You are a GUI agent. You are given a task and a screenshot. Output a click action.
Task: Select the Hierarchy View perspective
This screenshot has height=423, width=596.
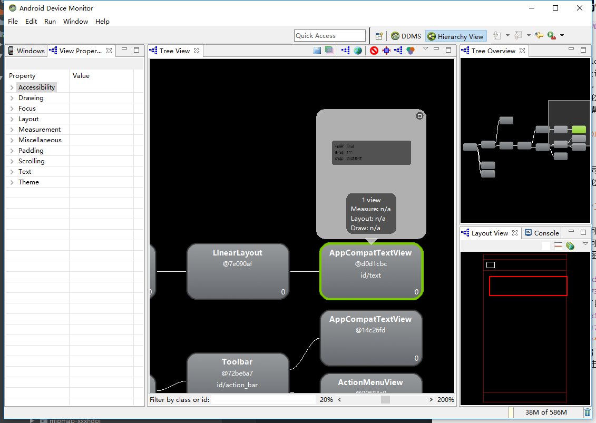point(456,36)
